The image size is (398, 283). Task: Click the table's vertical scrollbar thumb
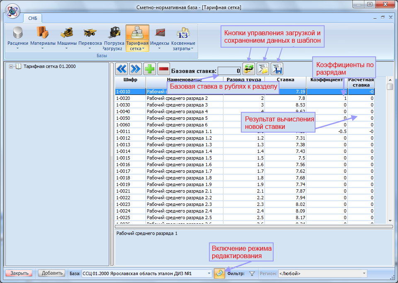click(390, 87)
